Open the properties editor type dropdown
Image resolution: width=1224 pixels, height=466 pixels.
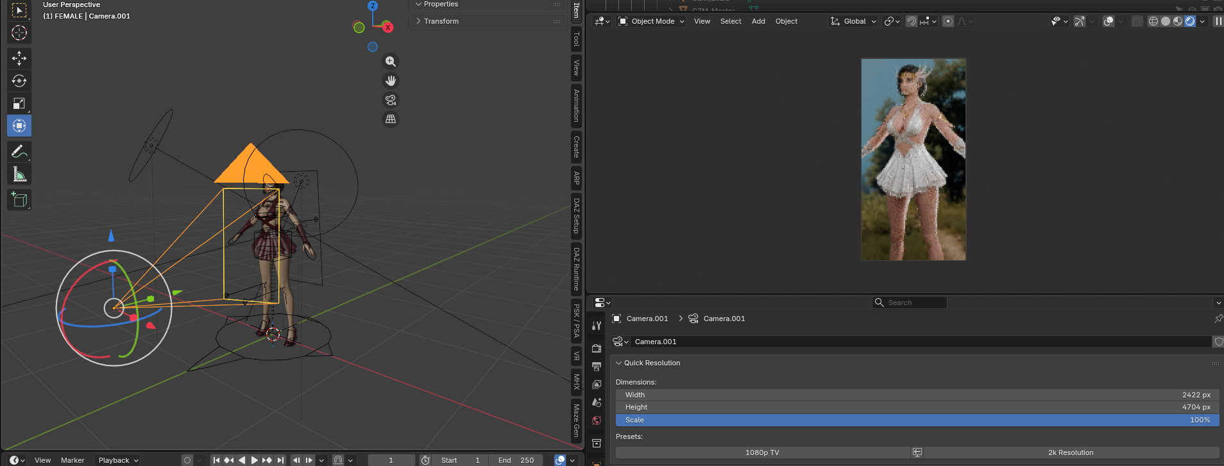(602, 302)
